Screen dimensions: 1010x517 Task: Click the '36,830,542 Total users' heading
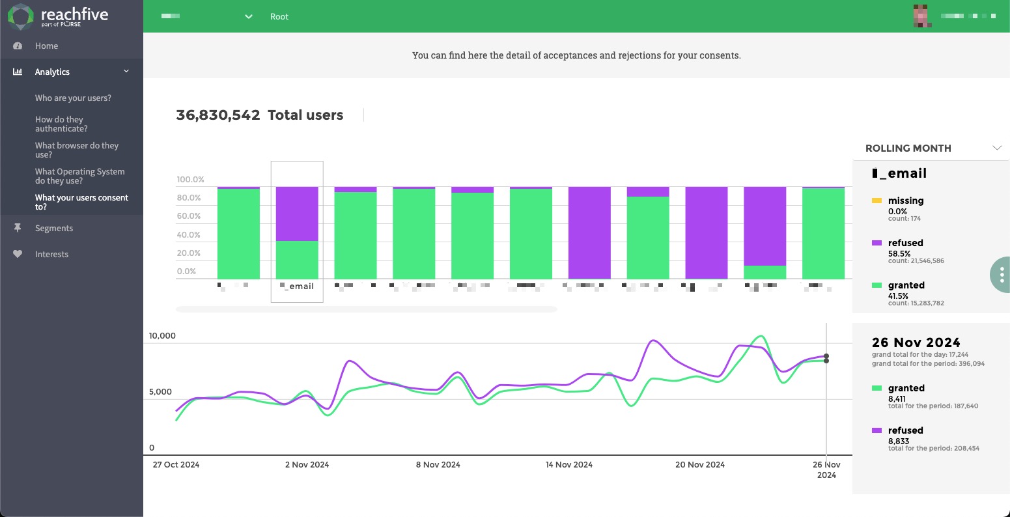point(260,115)
